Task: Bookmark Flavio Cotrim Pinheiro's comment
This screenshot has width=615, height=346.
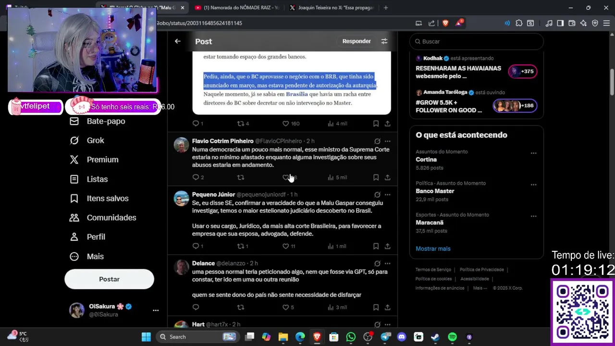Action: coord(376,177)
